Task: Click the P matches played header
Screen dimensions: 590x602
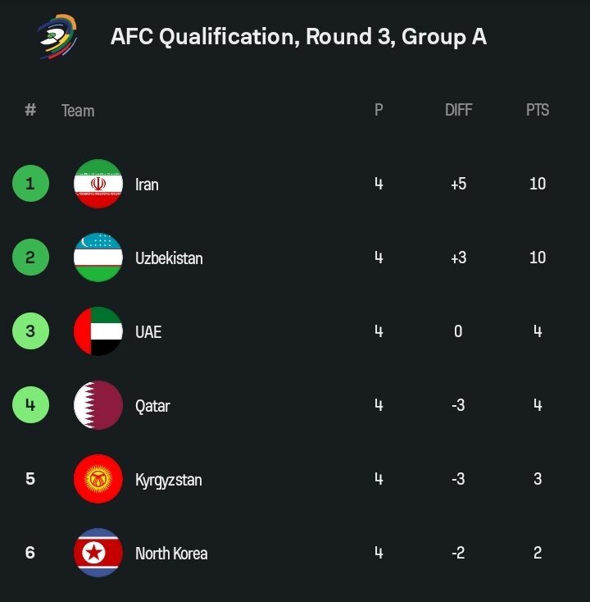Action: (x=379, y=111)
